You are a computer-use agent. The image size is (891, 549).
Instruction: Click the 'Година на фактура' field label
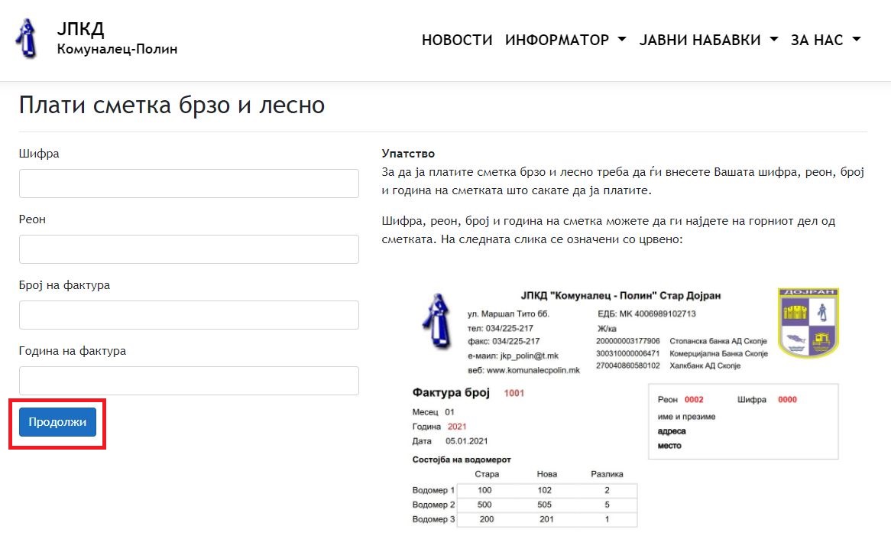(72, 351)
